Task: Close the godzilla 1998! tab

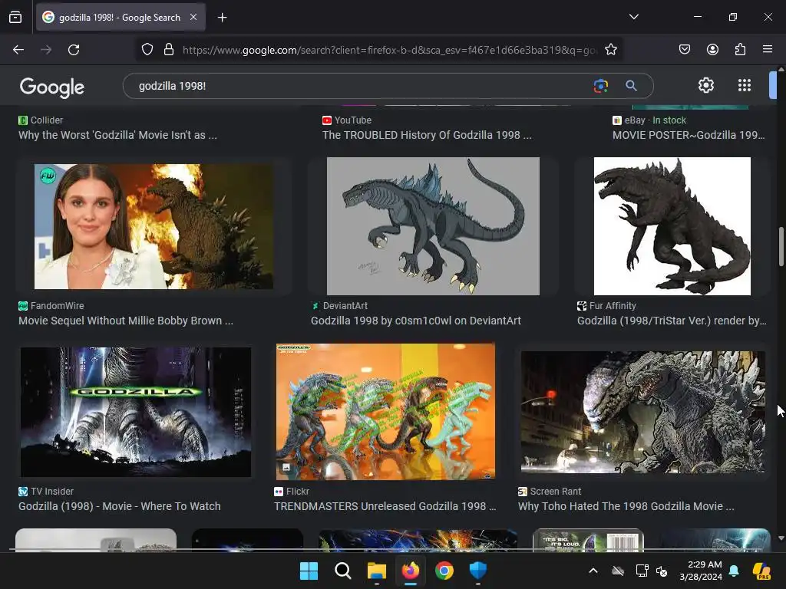Action: click(x=193, y=17)
